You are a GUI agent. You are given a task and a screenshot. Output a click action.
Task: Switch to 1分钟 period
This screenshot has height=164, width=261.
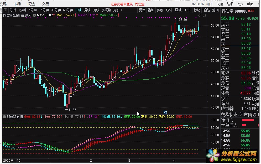coord(22,10)
